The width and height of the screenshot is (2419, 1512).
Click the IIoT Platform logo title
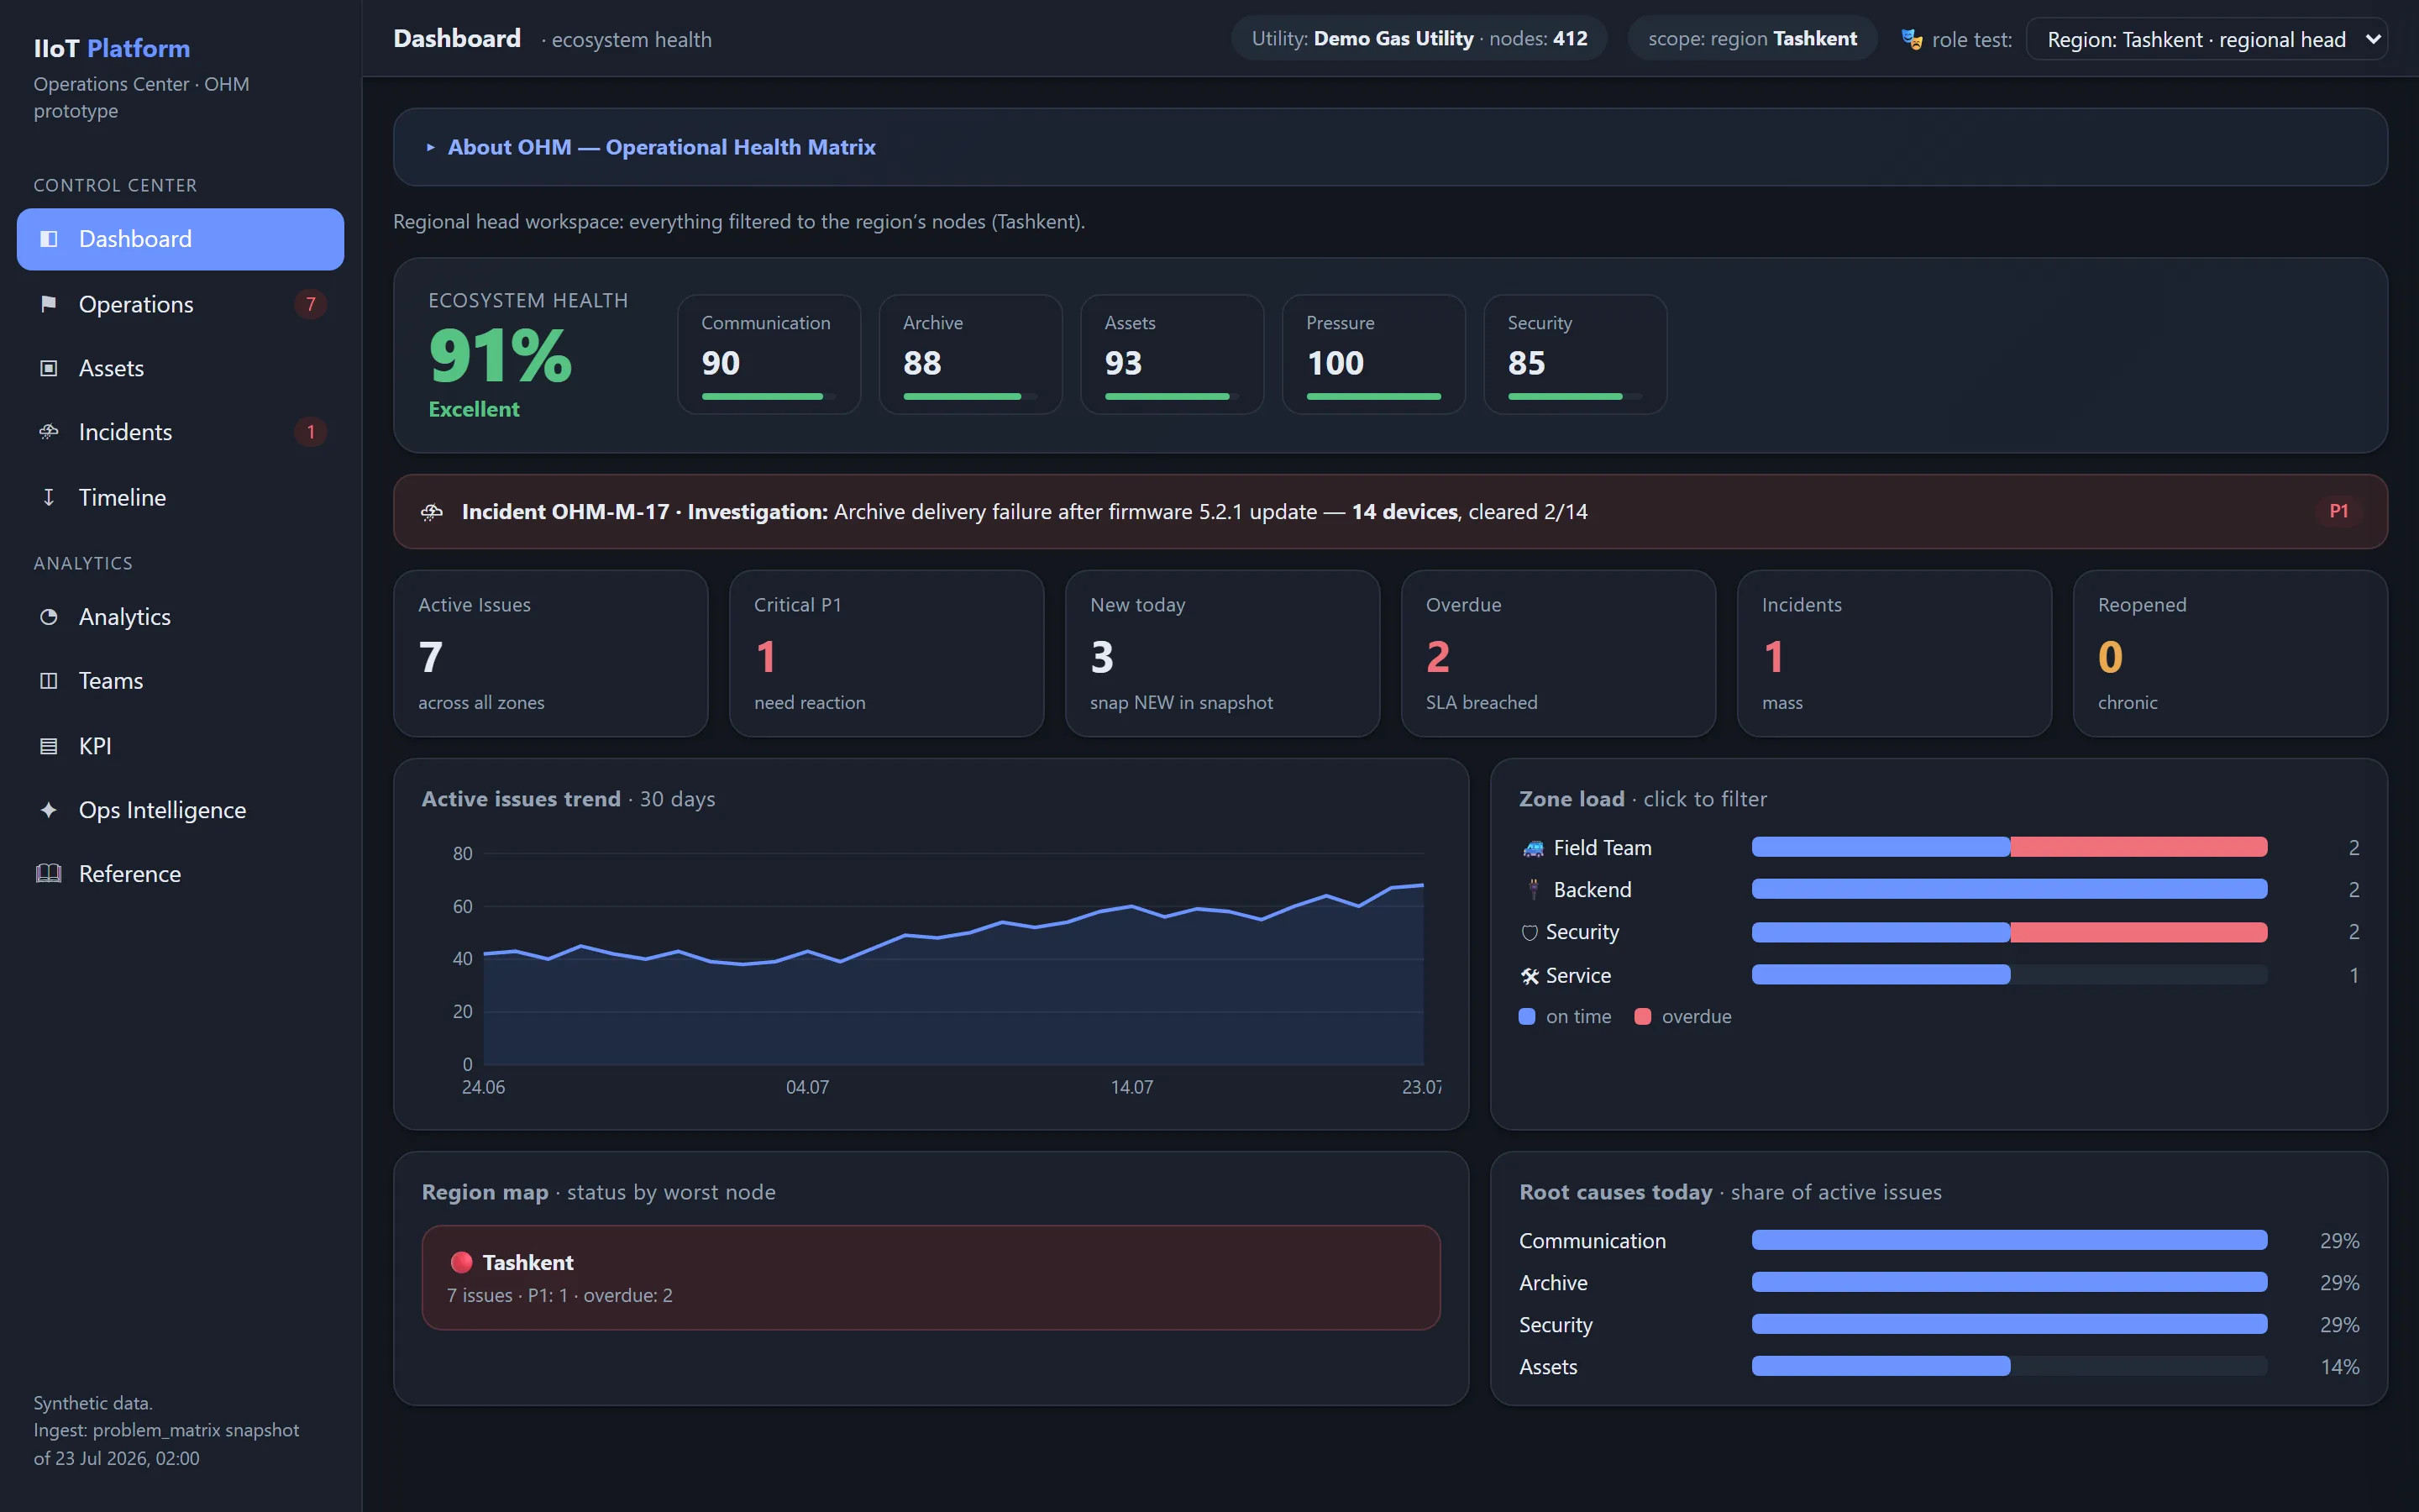[x=112, y=48]
